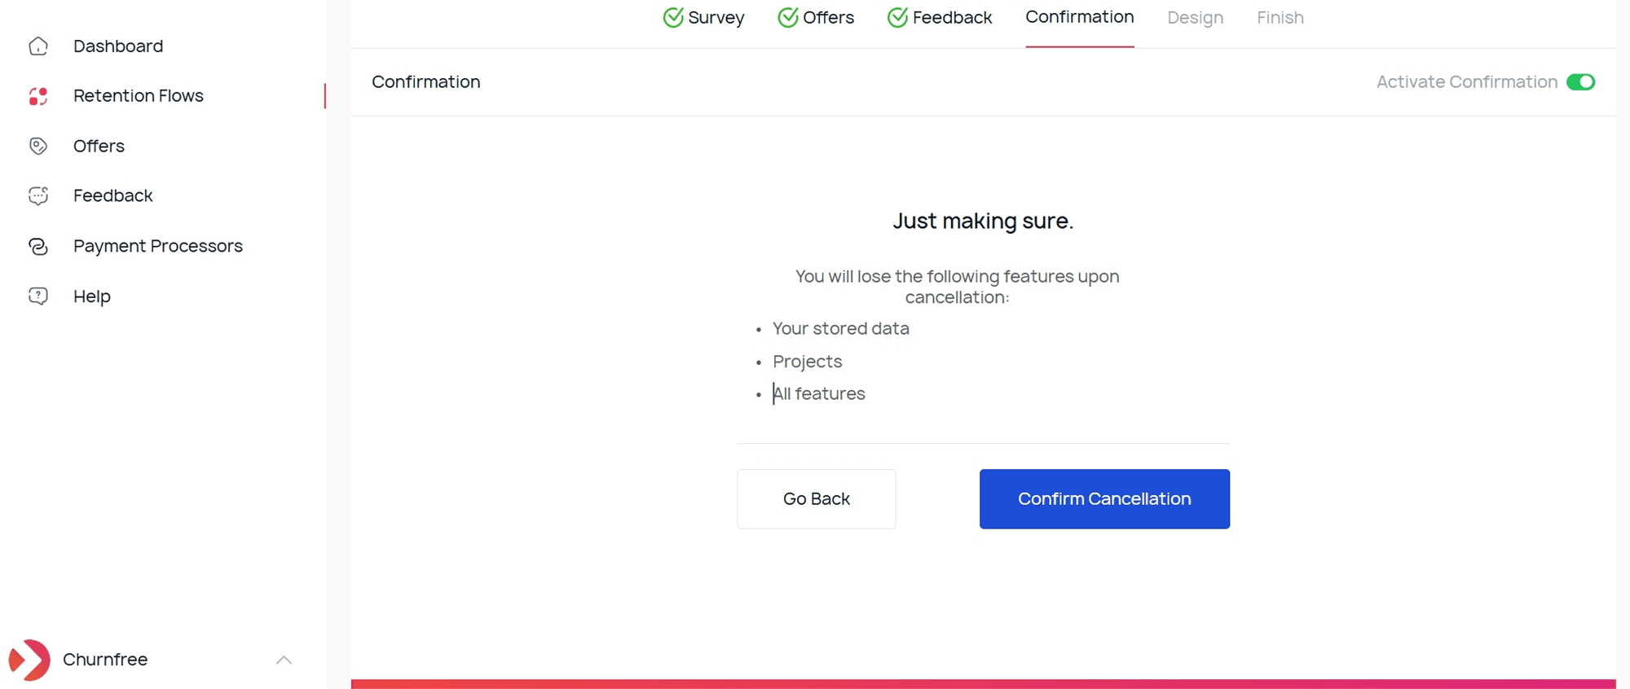Click the 'Your stored data' bullet text
1630x689 pixels.
[x=840, y=328]
